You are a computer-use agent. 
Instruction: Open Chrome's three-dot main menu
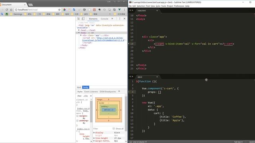pyautogui.click(x=125, y=10)
